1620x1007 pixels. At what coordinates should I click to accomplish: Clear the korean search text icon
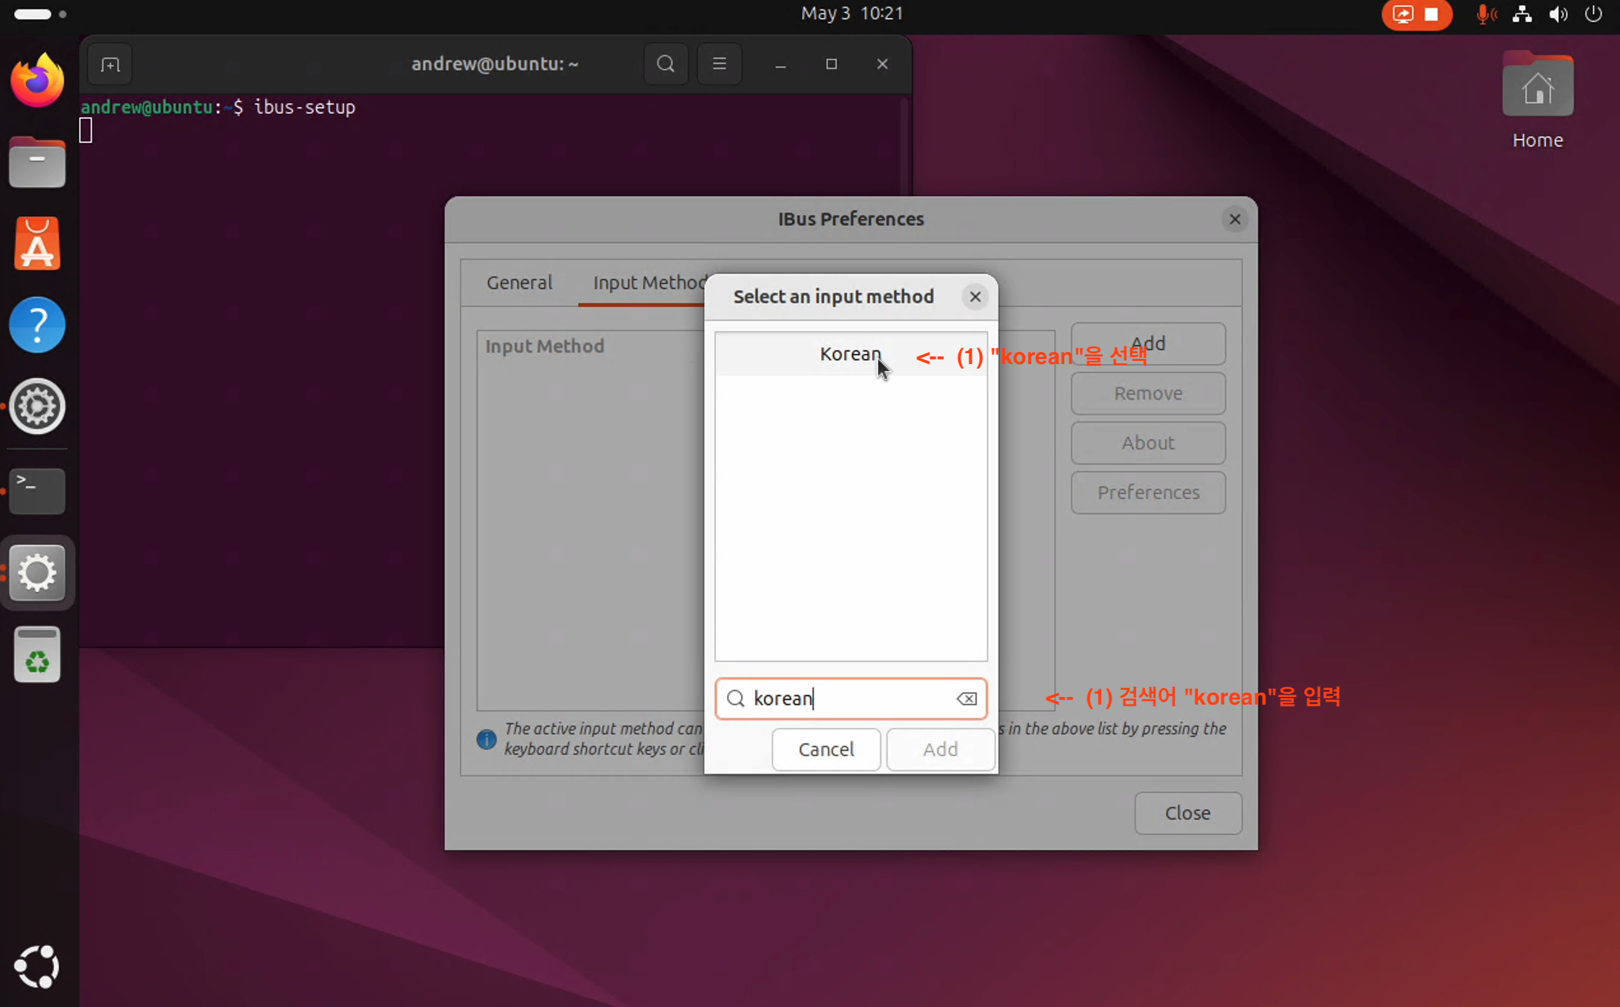(x=967, y=699)
